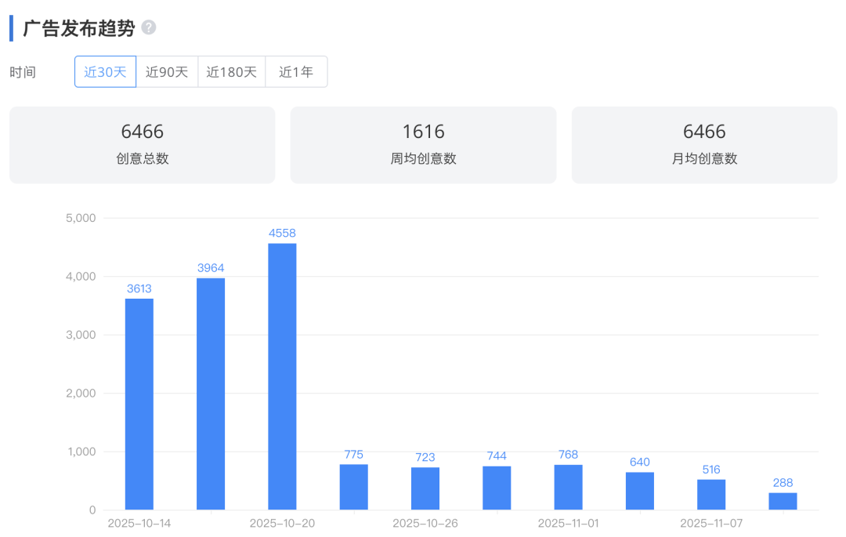
Task: Click the 创意总数 statistic card
Action: click(x=142, y=144)
